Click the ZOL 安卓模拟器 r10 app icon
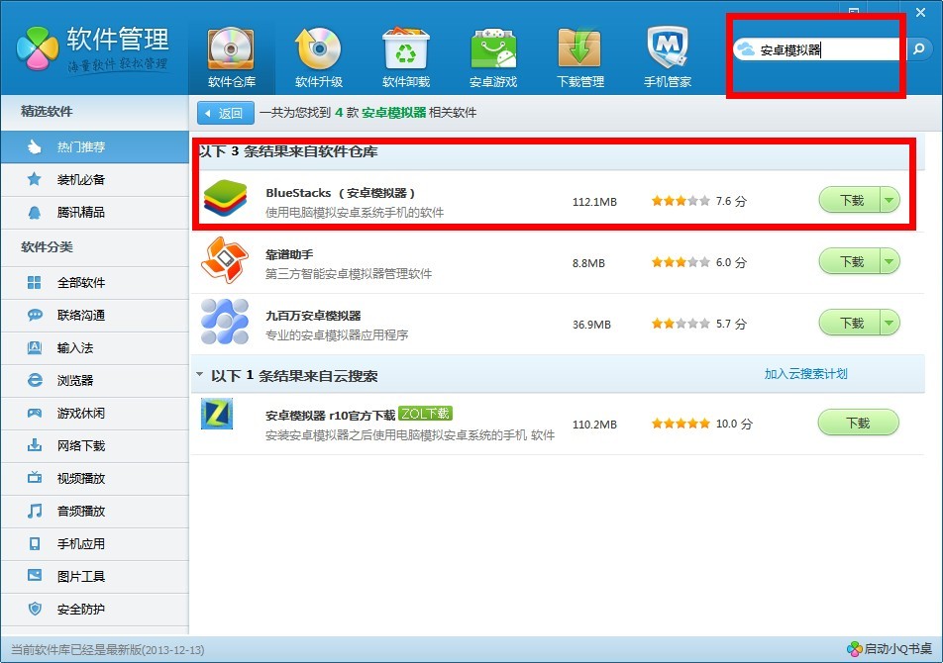 click(x=217, y=414)
